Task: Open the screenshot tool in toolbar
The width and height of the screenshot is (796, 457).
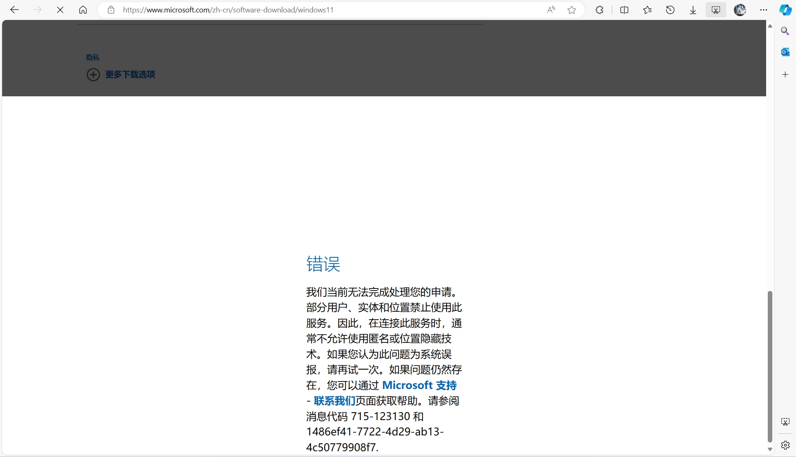Action: [x=716, y=10]
